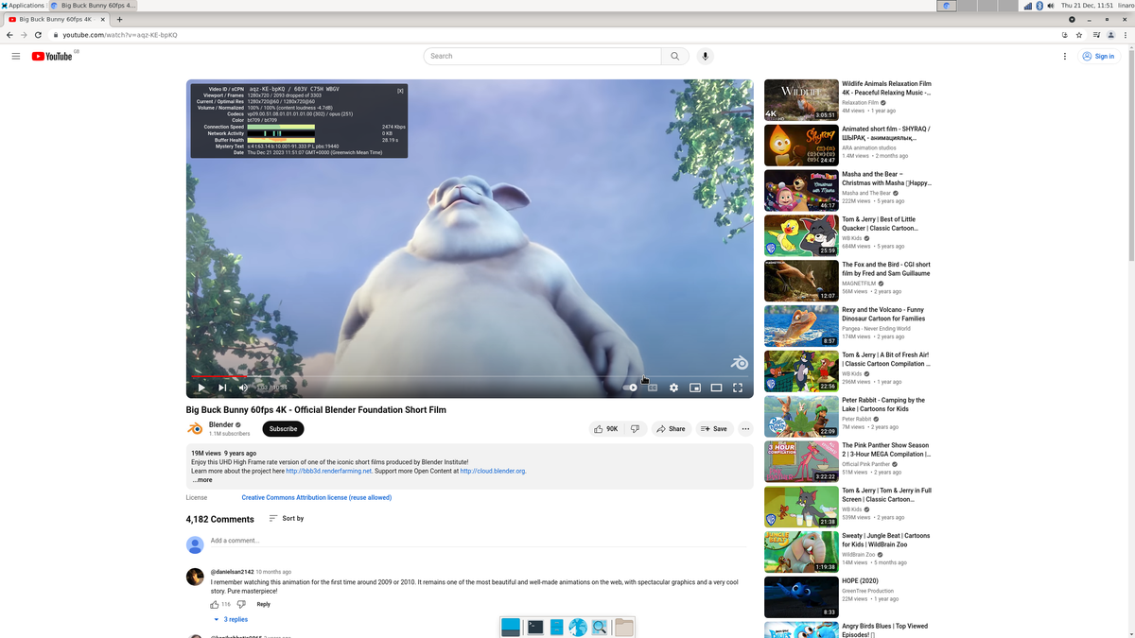Open the SHYRAQ animated short film title
The width and height of the screenshot is (1135, 638).
(886, 133)
